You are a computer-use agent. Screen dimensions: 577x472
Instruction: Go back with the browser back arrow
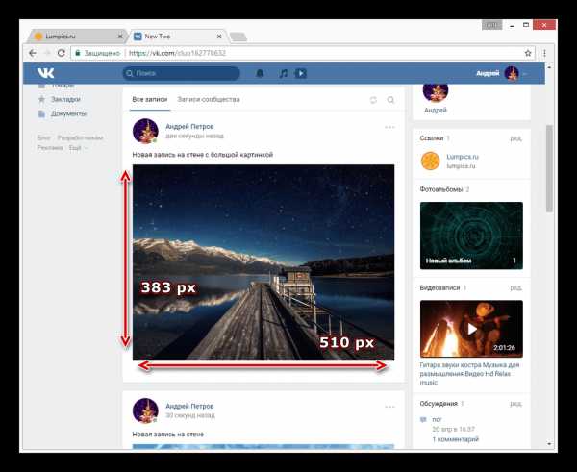click(33, 53)
